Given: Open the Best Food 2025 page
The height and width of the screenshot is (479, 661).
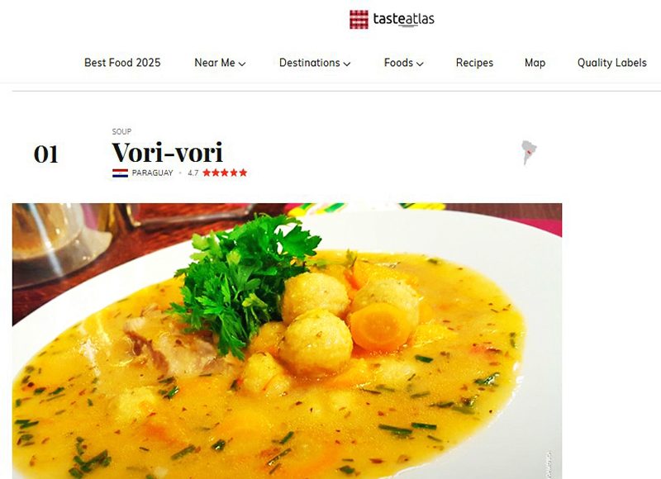Looking at the screenshot, I should (122, 63).
